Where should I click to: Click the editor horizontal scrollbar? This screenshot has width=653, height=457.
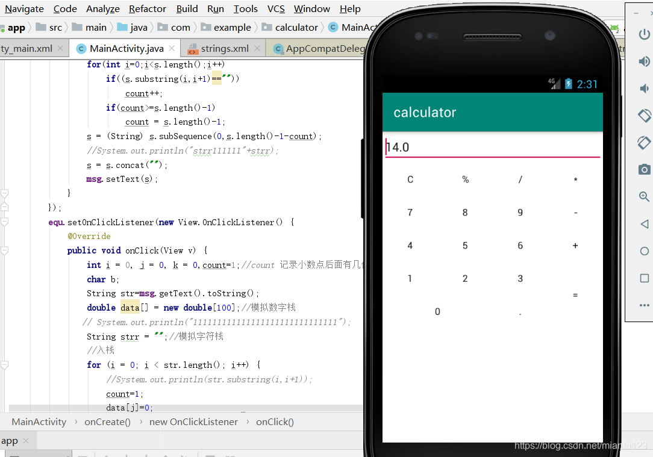pyautogui.click(x=186, y=408)
